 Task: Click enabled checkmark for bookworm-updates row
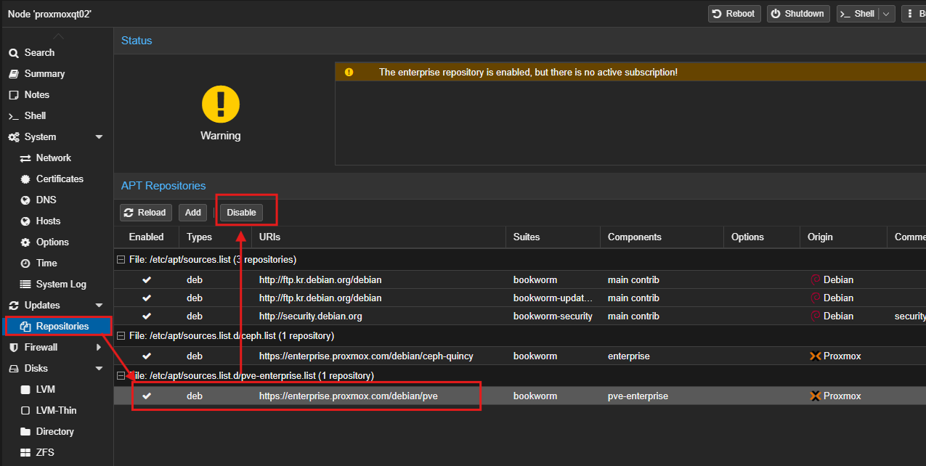tap(147, 298)
